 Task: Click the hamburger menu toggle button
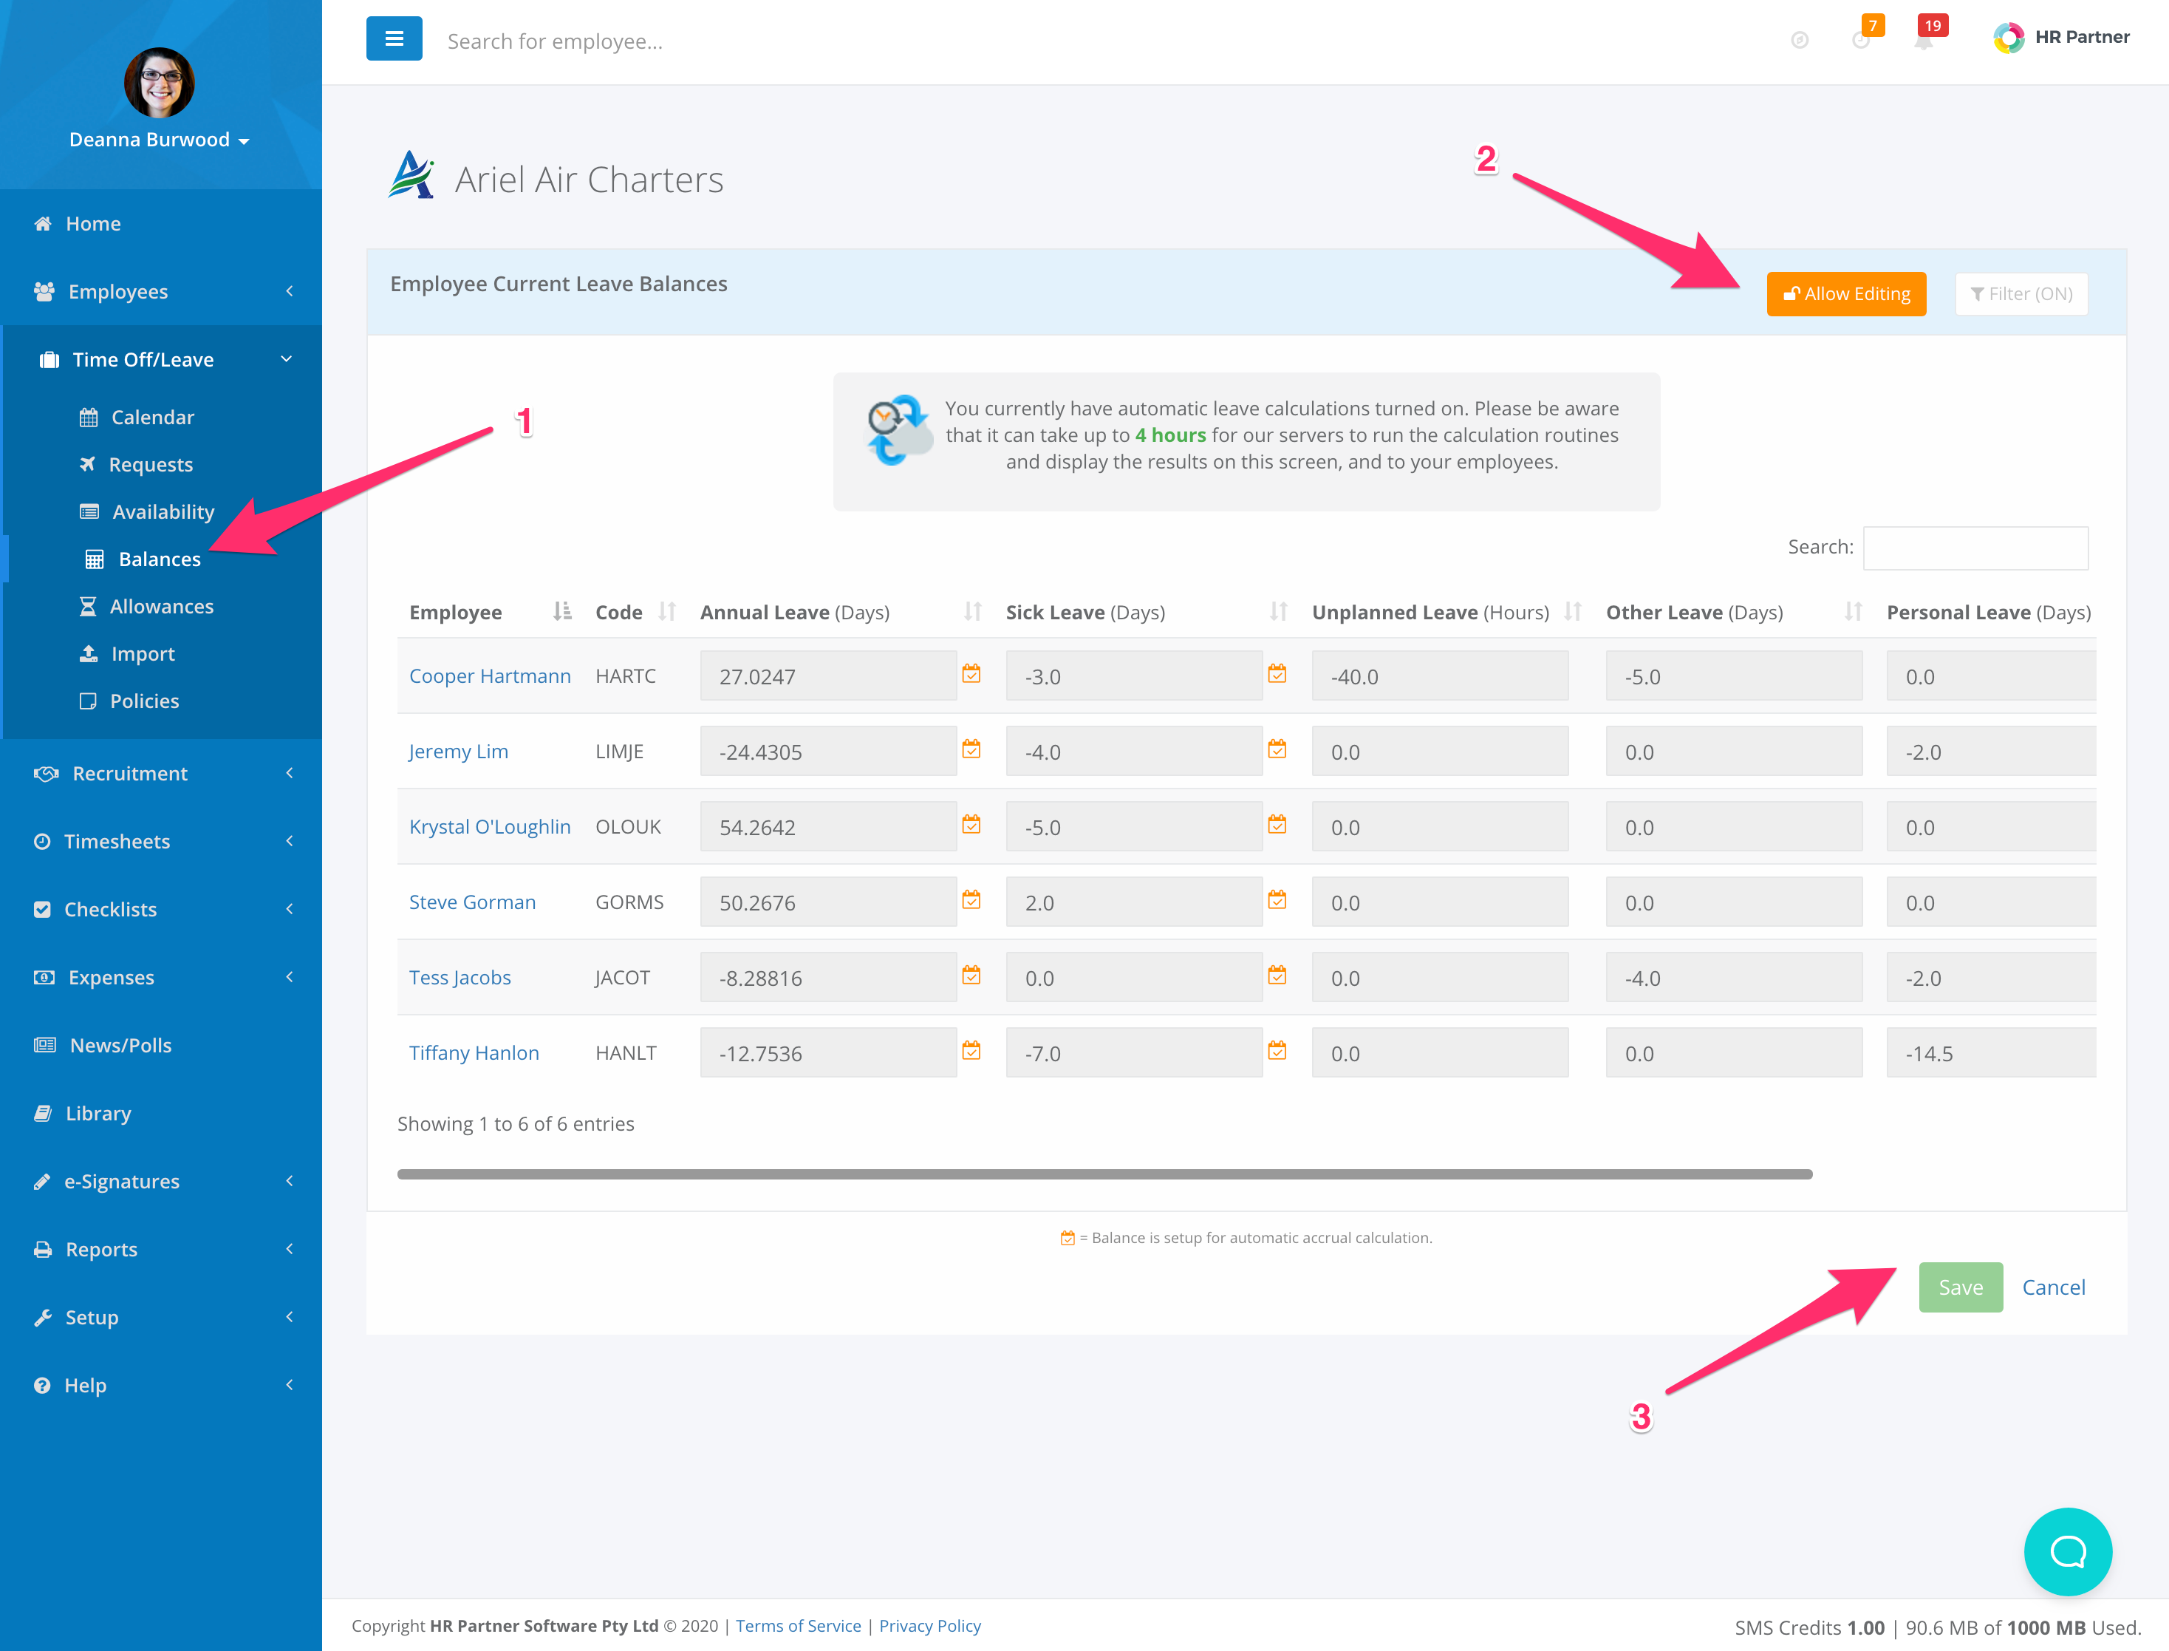[394, 38]
